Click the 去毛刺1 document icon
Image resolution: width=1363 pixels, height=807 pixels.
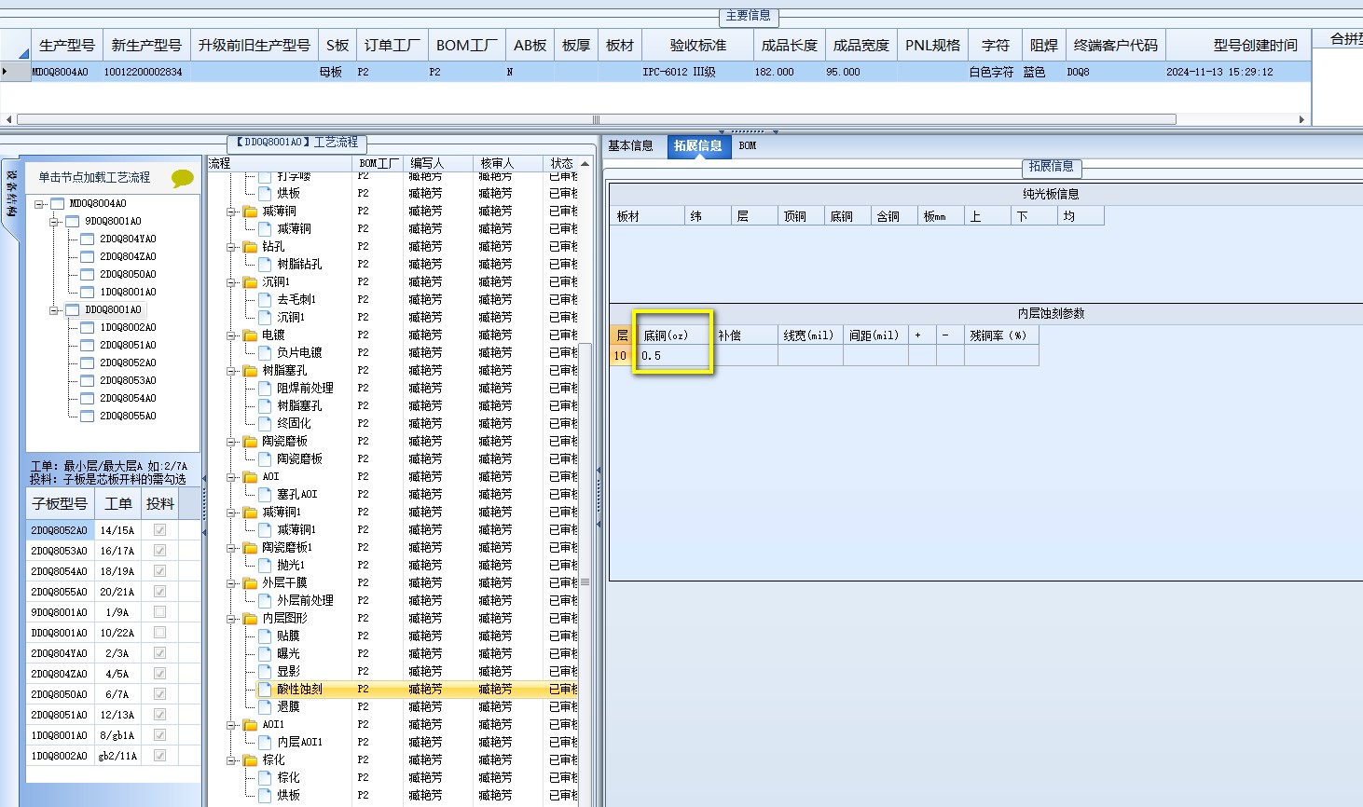point(265,300)
